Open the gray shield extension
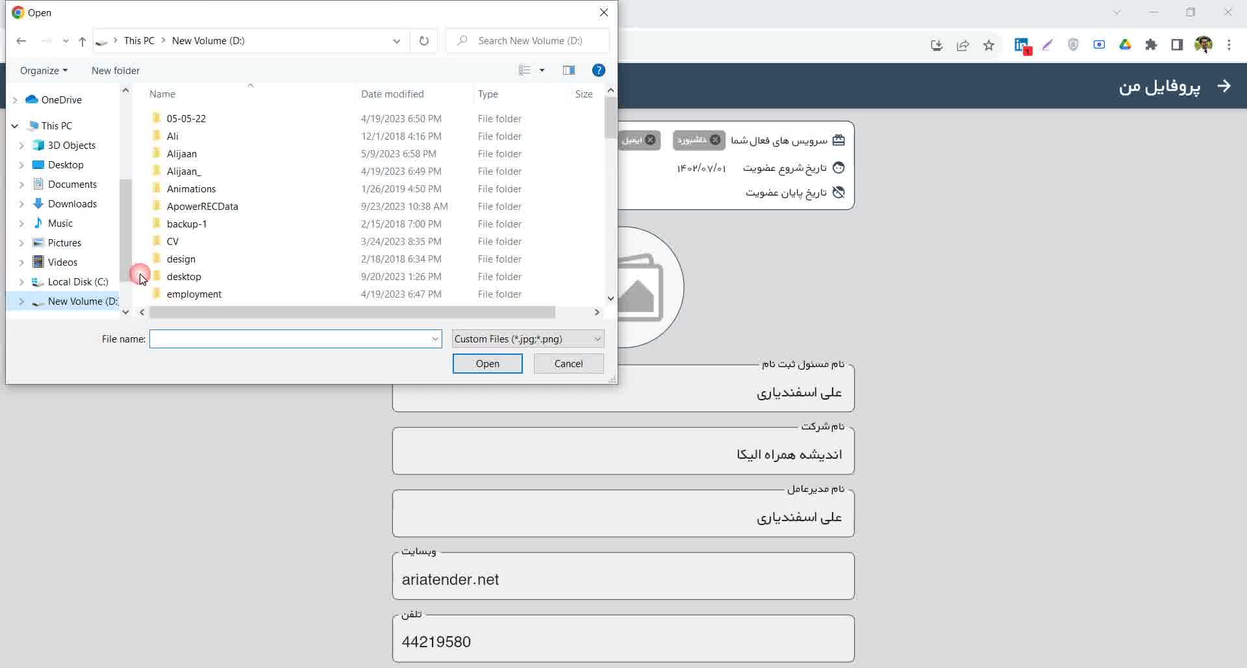 1073,45
